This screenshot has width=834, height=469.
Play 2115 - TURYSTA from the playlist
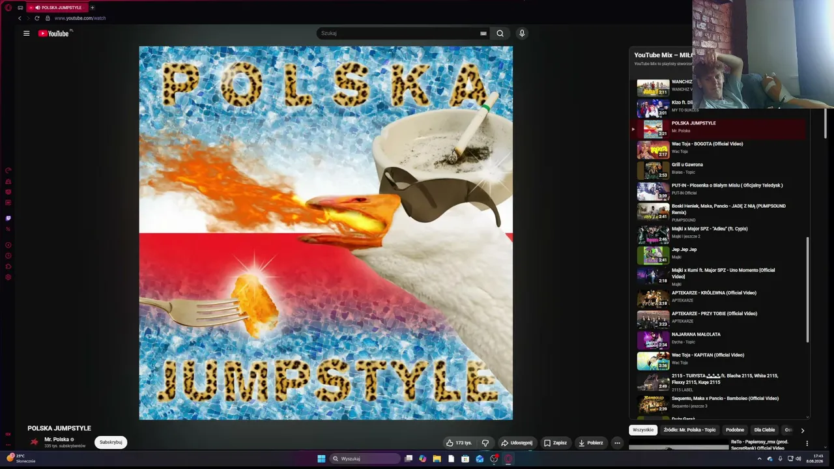pyautogui.click(x=719, y=382)
